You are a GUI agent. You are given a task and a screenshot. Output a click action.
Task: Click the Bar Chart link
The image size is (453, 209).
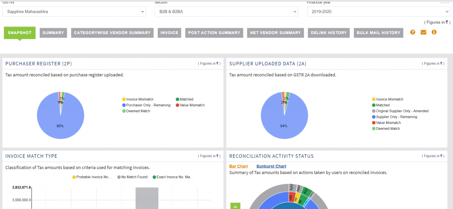click(x=238, y=166)
